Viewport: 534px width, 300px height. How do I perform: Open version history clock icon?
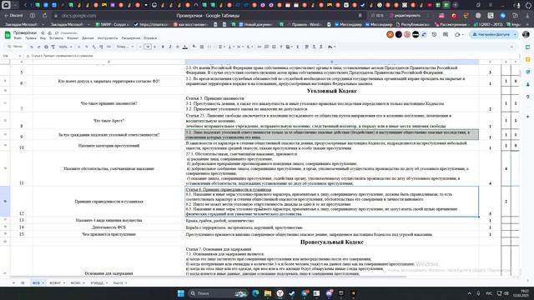434,35
